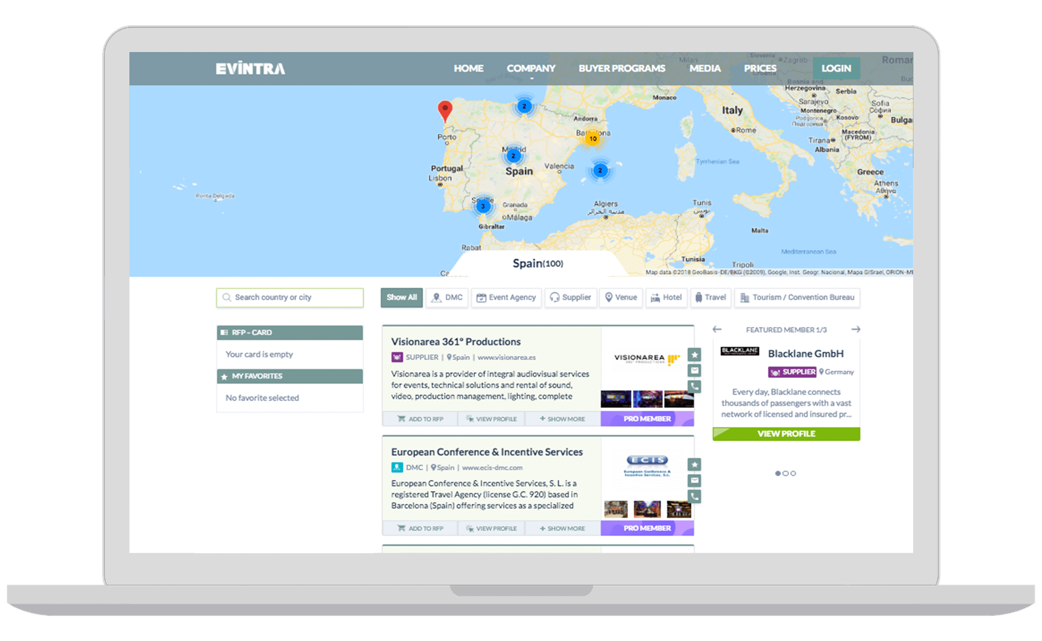Favorite Visionarea with the star icon
Screen dimensions: 1042x641
[694, 355]
